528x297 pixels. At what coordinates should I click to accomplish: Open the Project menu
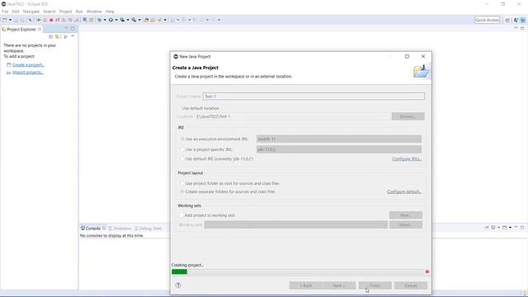[66, 12]
